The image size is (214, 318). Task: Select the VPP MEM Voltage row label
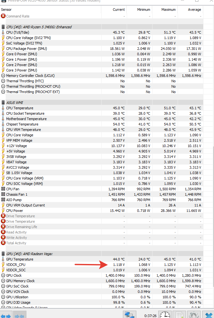point(19,140)
